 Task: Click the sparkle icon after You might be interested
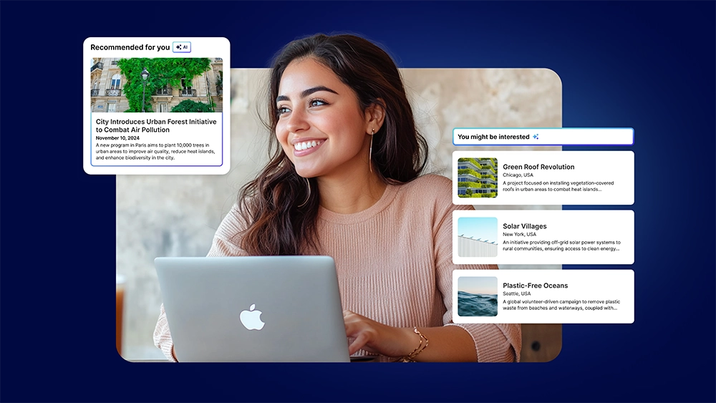tap(536, 137)
